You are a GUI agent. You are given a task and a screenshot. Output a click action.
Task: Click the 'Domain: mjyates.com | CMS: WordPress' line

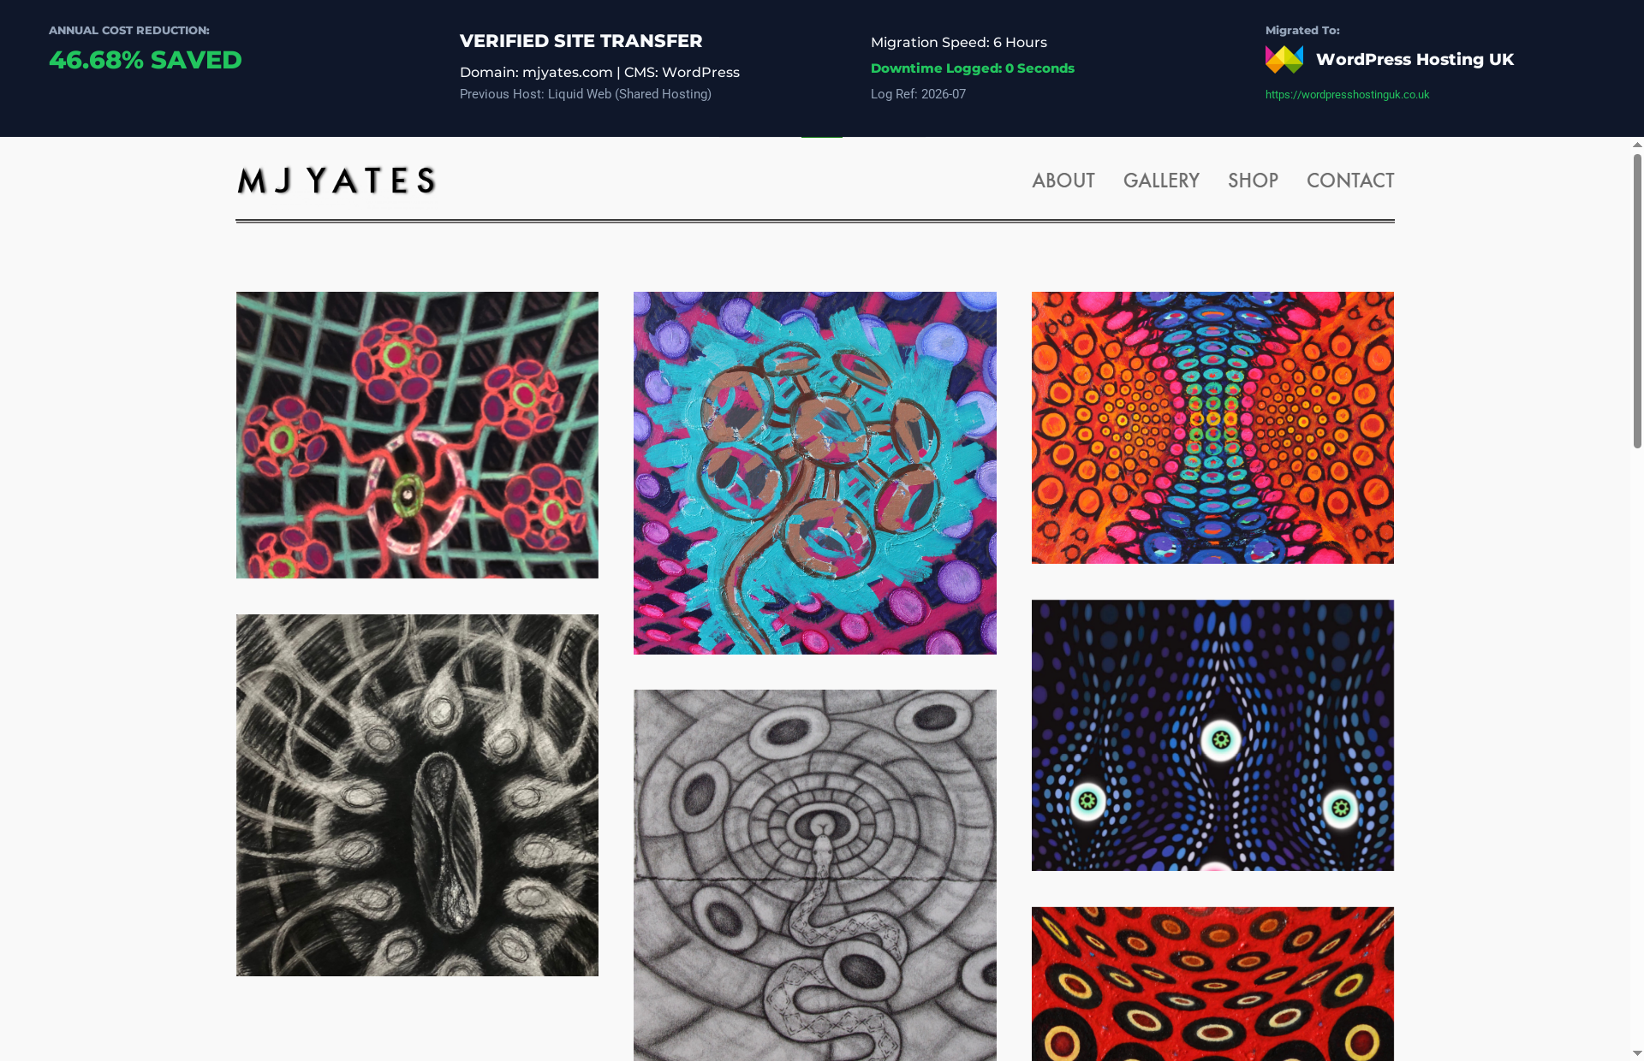(599, 73)
